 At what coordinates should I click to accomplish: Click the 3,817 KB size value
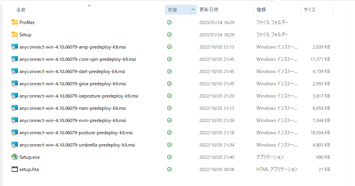pos(321,96)
